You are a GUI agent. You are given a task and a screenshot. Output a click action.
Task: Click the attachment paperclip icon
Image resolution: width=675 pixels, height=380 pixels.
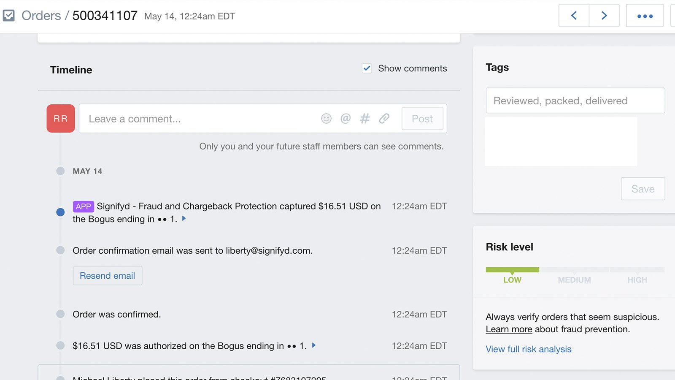384,119
